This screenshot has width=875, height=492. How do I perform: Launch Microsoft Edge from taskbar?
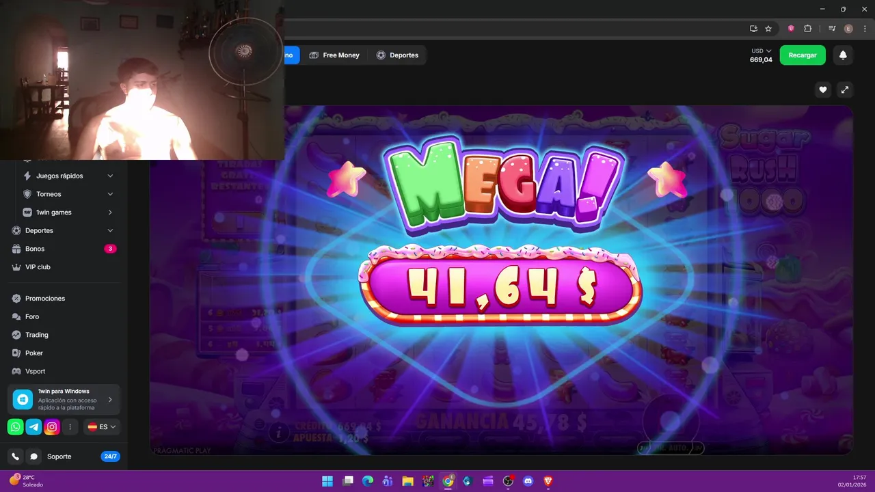click(368, 481)
